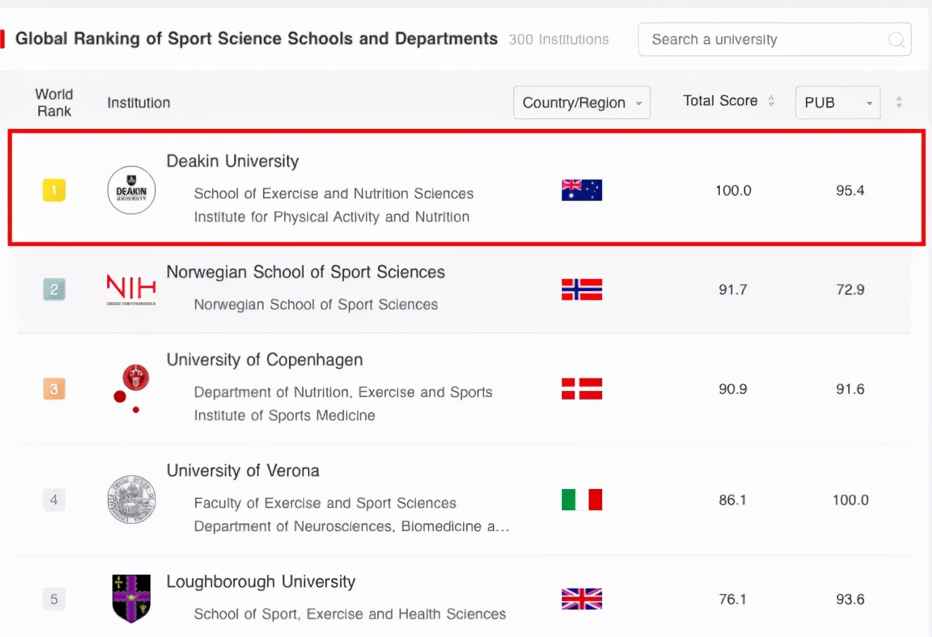This screenshot has width=932, height=637.
Task: Open University of Copenhagen link
Action: pyautogui.click(x=264, y=360)
